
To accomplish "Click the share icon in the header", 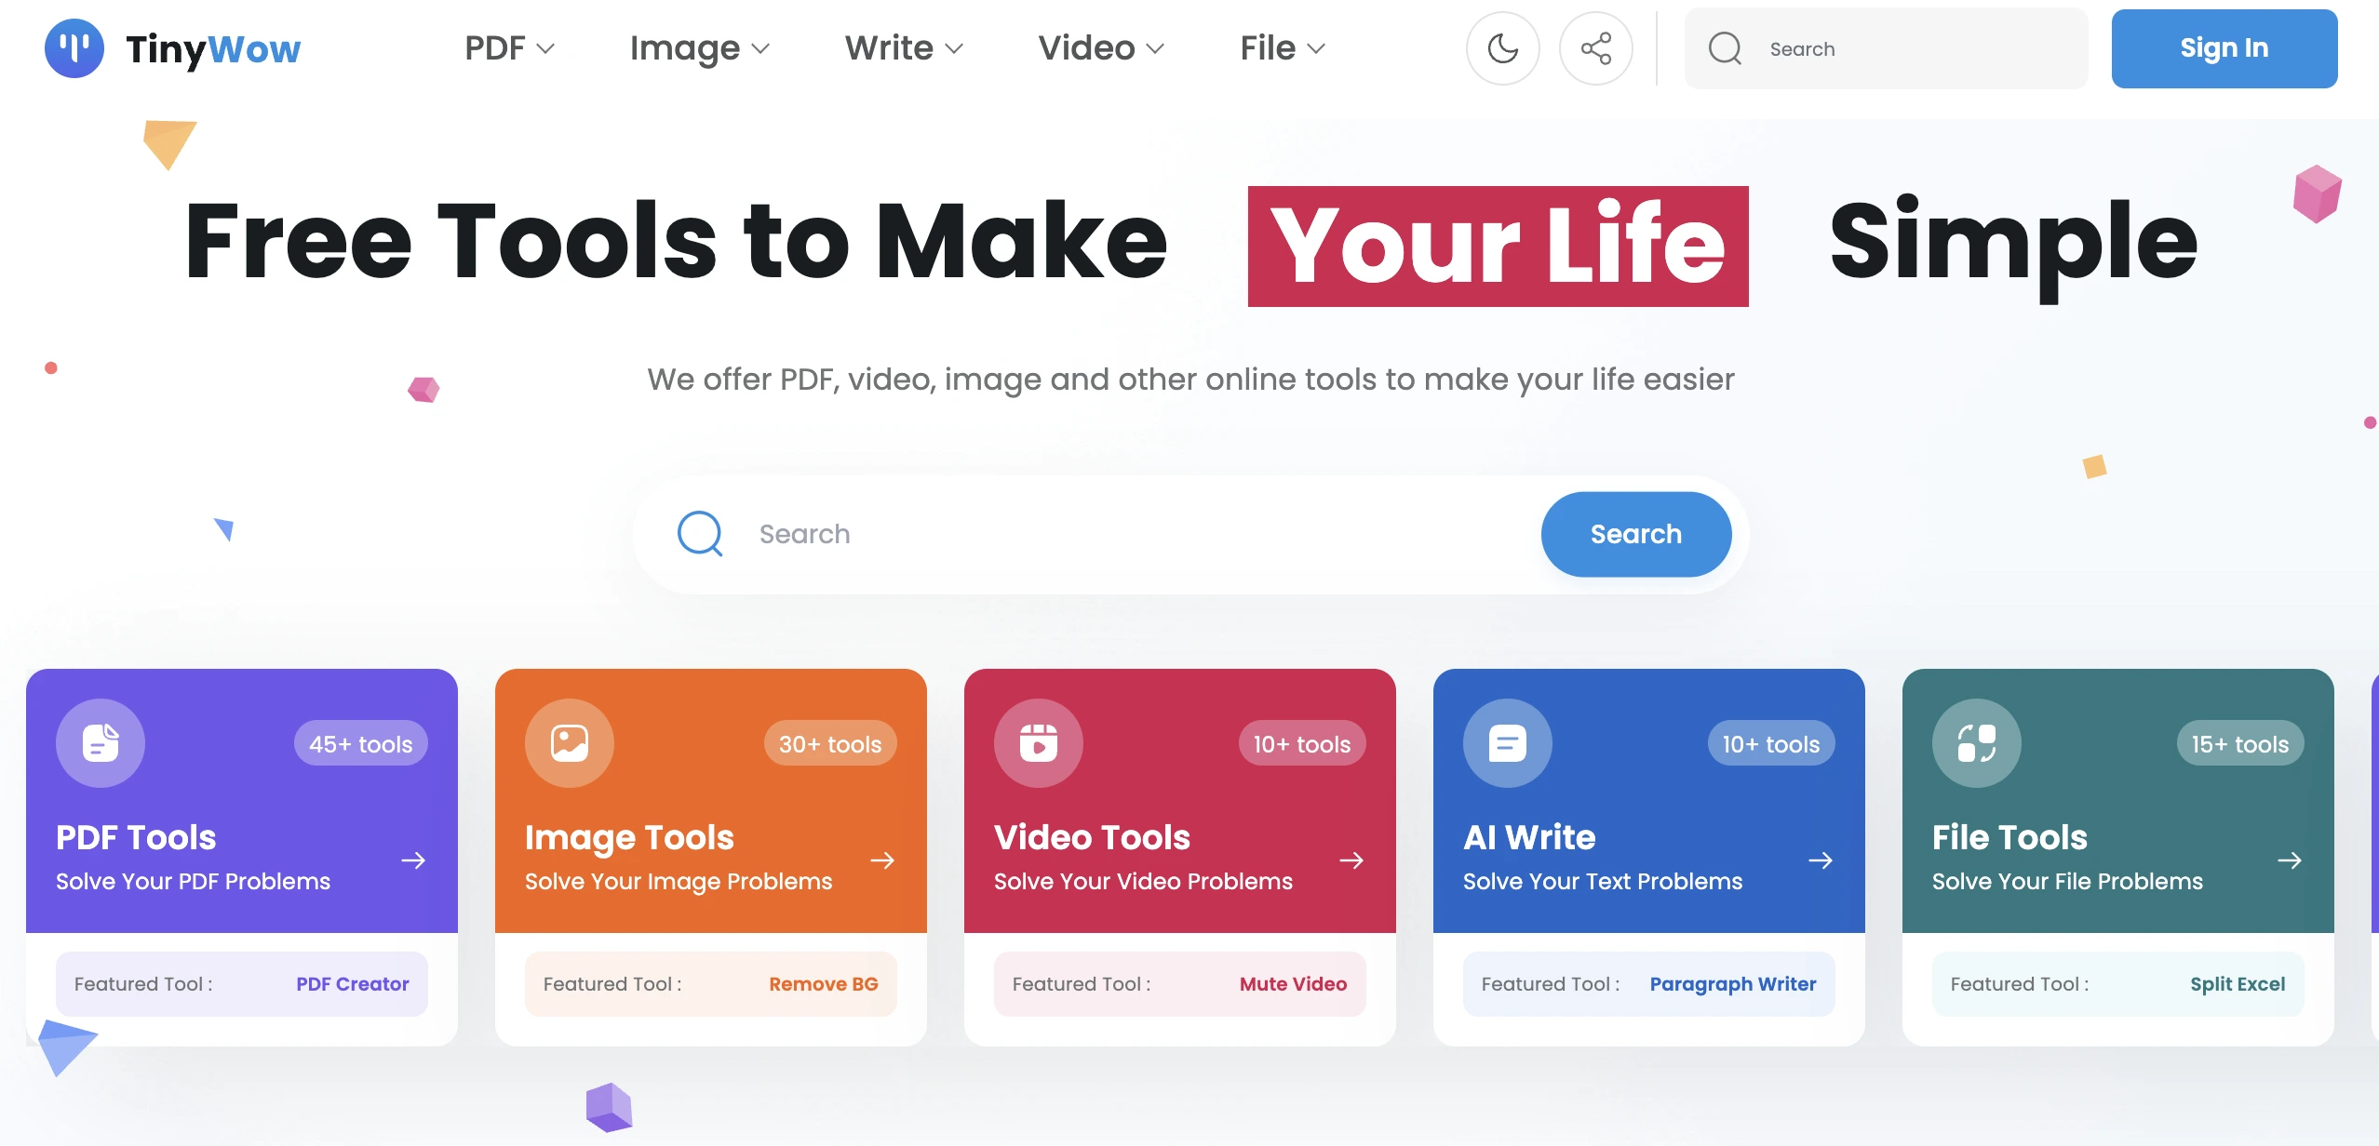I will pos(1595,47).
